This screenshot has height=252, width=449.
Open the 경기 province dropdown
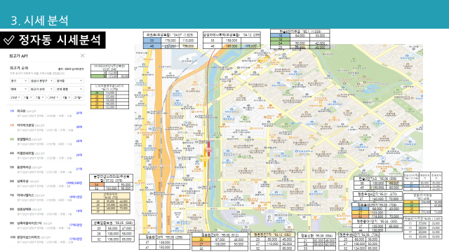click(19, 81)
